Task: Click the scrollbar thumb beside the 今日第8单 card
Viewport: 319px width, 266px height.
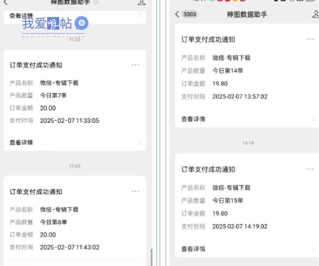Action: coord(151,257)
